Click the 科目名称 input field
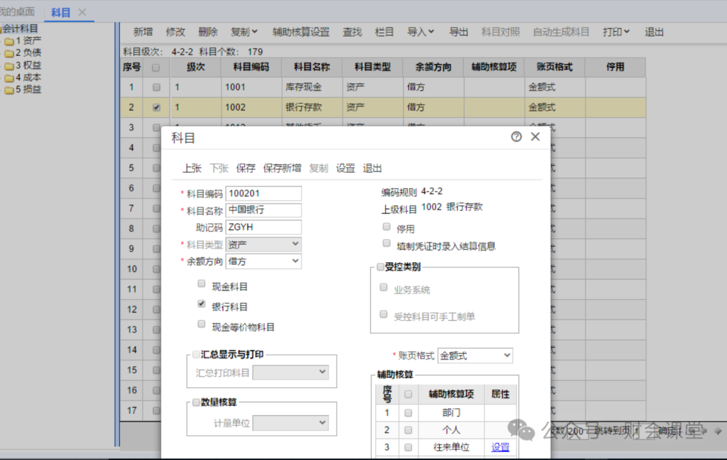727x460 pixels. pos(263,210)
